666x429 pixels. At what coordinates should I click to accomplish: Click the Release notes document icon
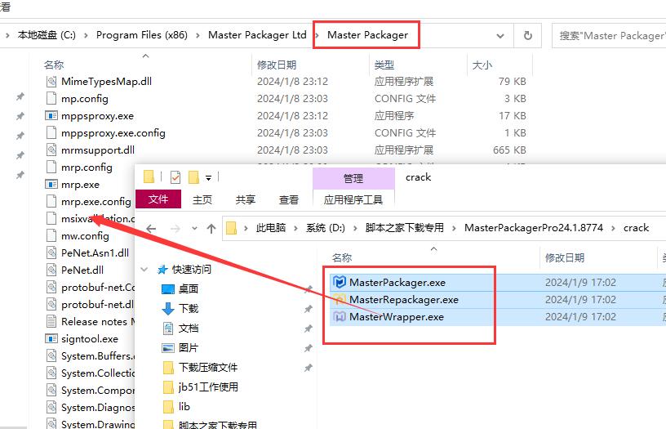tap(51, 321)
